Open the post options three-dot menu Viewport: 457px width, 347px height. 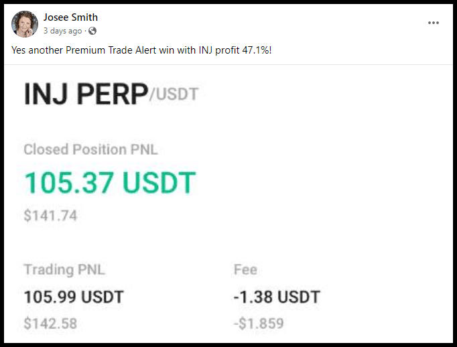click(434, 23)
